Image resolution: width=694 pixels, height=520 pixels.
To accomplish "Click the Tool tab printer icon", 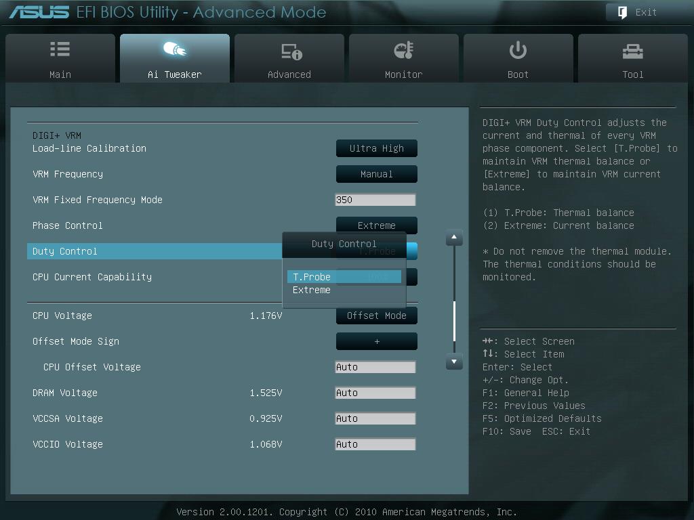I will (633, 51).
